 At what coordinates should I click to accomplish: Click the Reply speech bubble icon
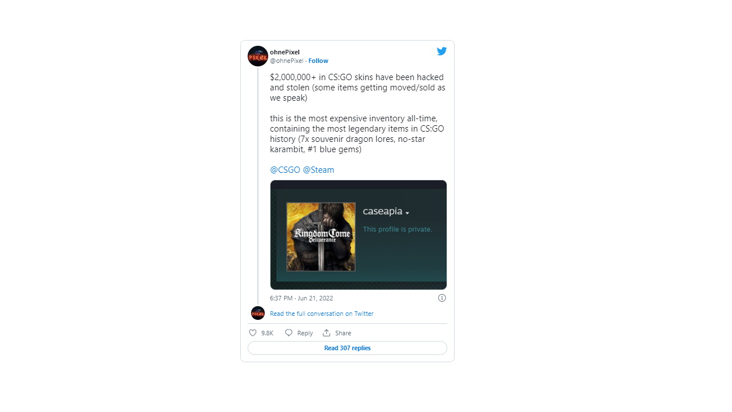click(x=289, y=332)
